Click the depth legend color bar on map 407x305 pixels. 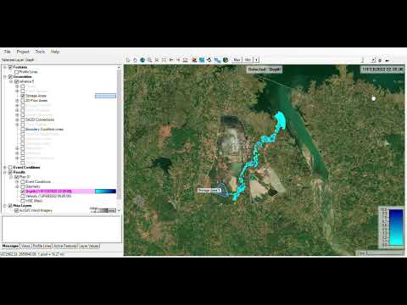click(x=396, y=227)
